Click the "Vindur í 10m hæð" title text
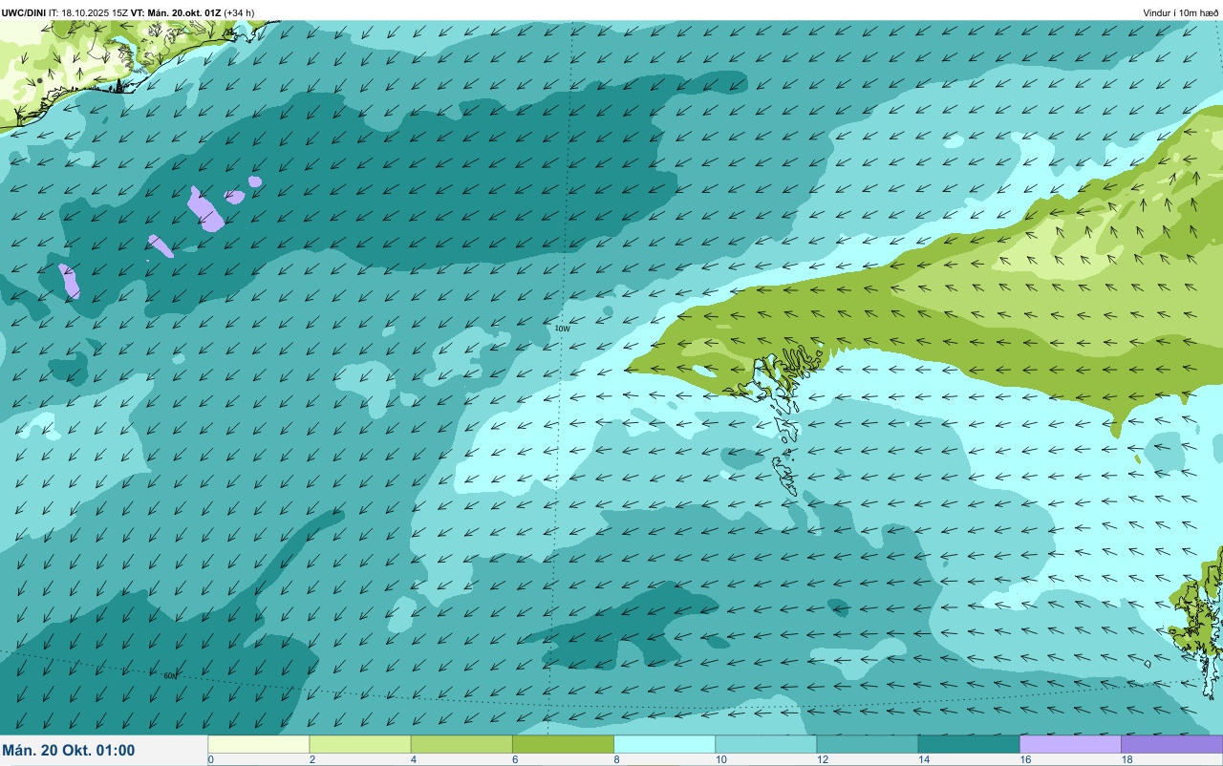 1180,12
